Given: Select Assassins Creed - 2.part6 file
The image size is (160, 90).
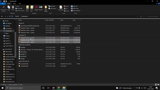Looking at the screenshot, I should coord(49,28).
